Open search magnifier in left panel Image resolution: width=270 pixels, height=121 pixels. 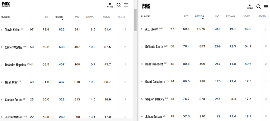119,5
